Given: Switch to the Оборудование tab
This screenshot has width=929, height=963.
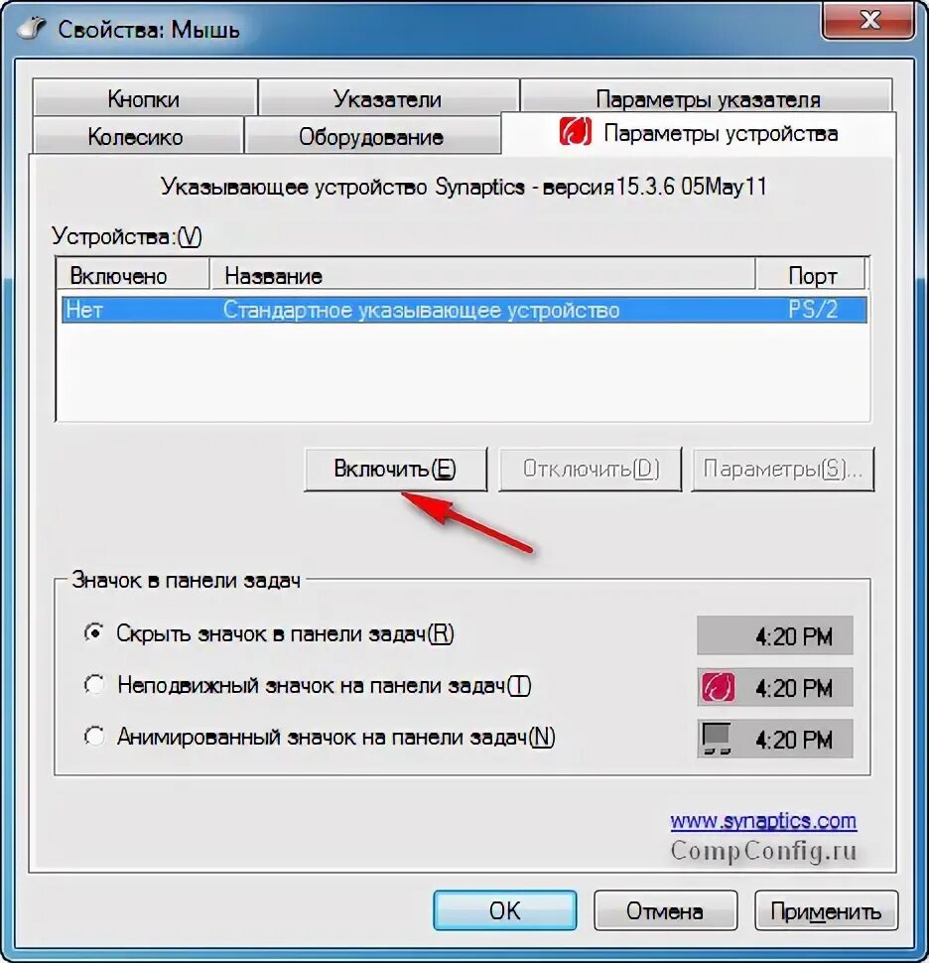Looking at the screenshot, I should (x=371, y=136).
